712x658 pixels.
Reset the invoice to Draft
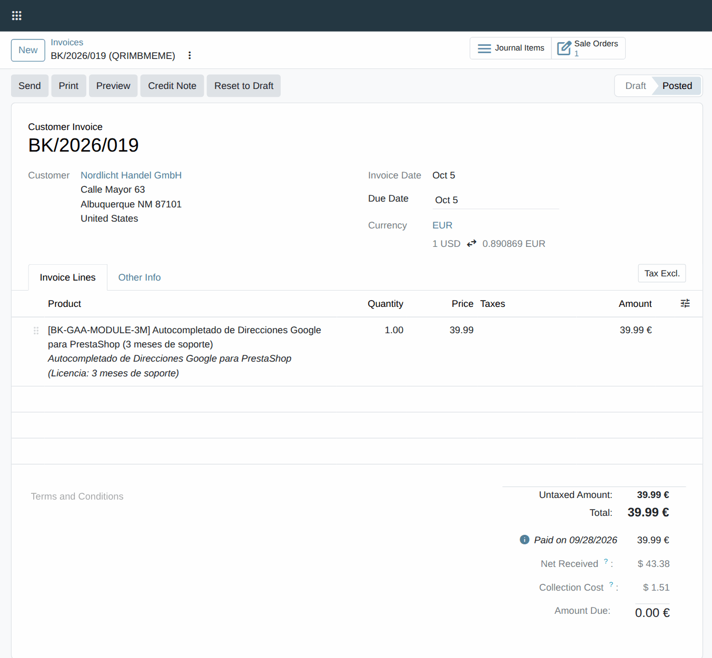pos(244,86)
